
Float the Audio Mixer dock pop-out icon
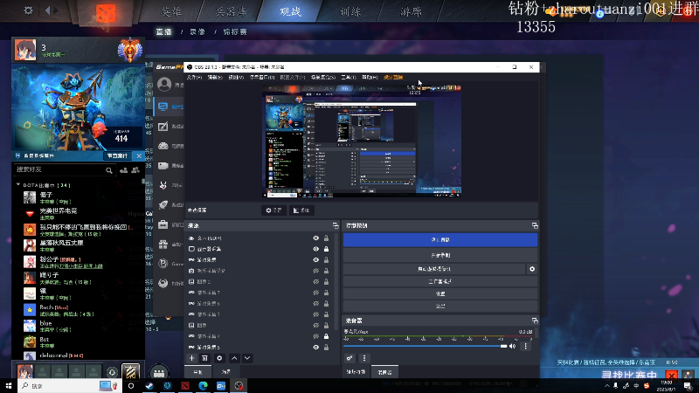(x=535, y=321)
